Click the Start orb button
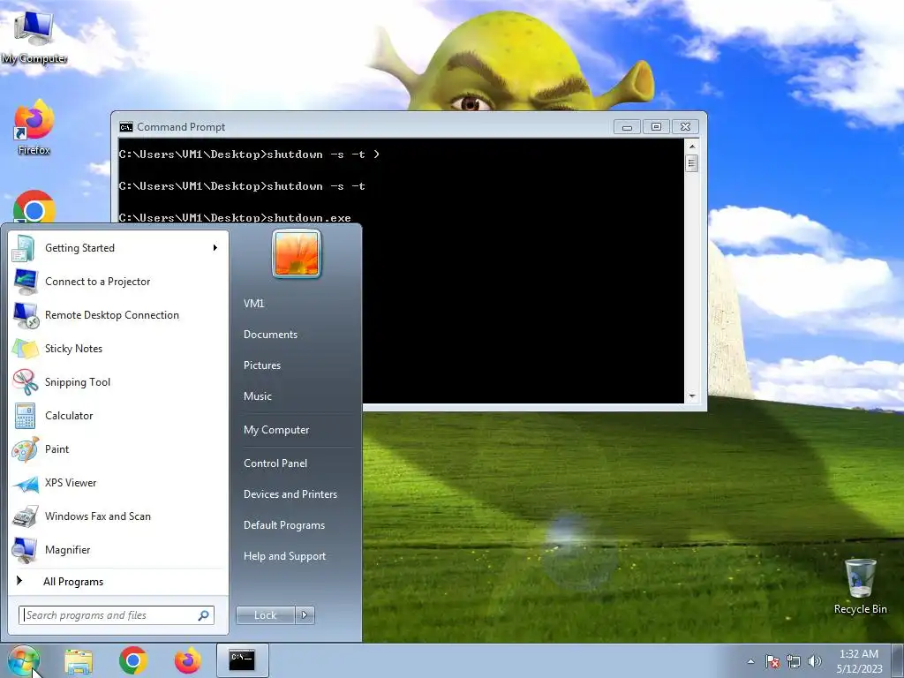This screenshot has height=678, width=904. tap(23, 660)
